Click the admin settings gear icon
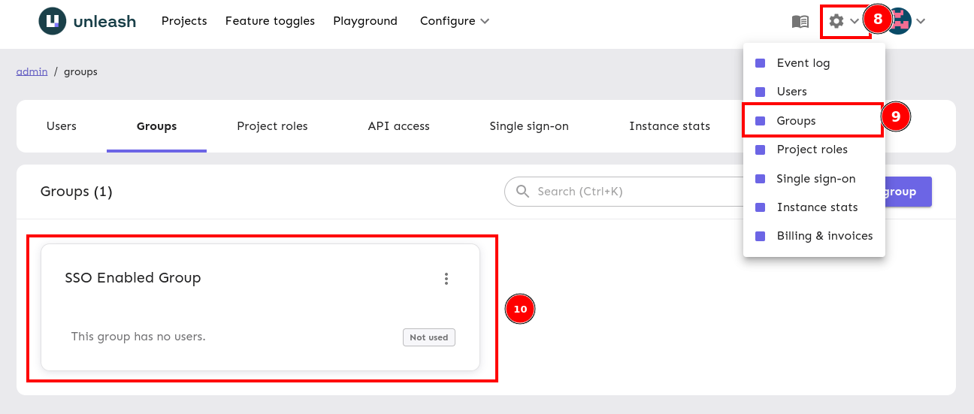 coord(836,21)
